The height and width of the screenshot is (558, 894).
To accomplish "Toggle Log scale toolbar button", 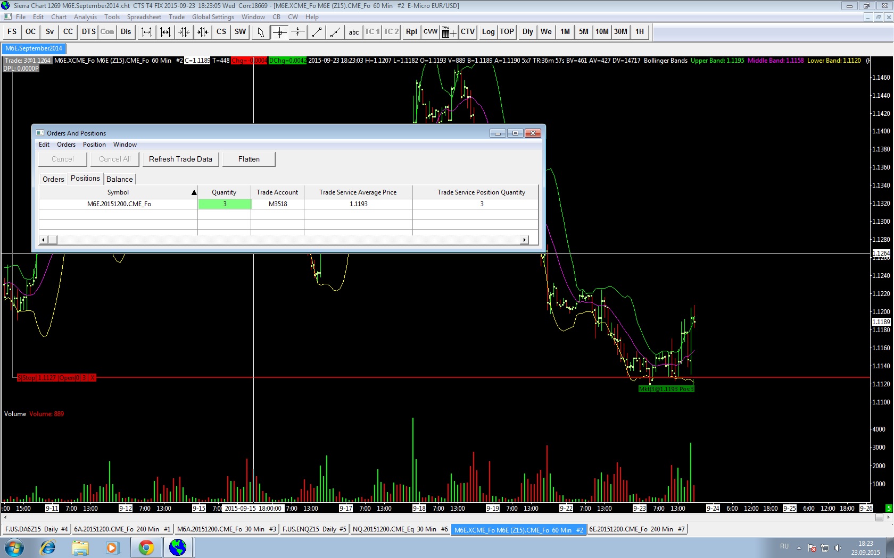I will coord(488,32).
